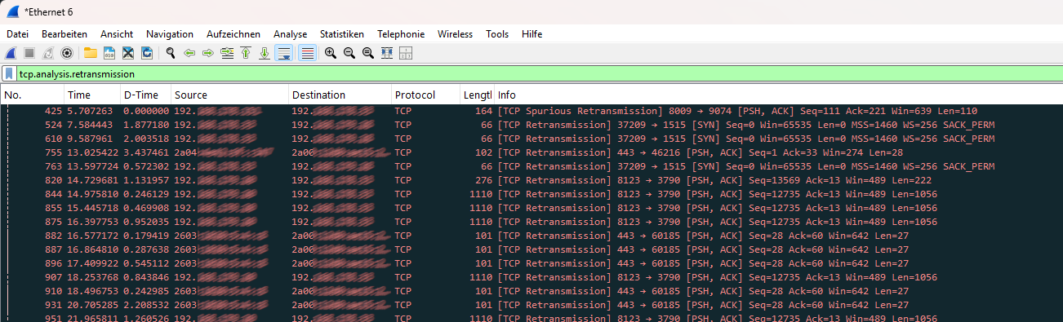Sort by the Time column header
The height and width of the screenshot is (322, 1063).
tap(92, 95)
